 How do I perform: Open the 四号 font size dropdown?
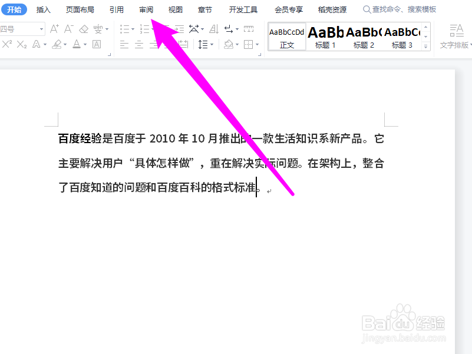41,29
